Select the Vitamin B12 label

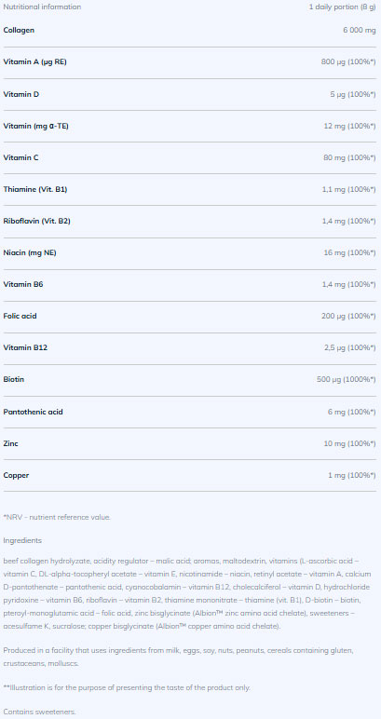(25, 347)
